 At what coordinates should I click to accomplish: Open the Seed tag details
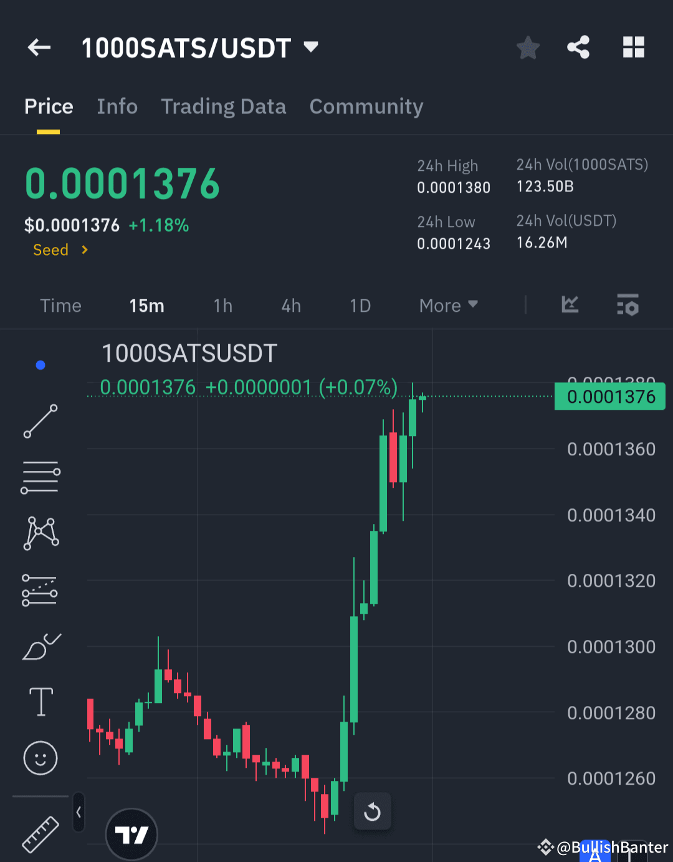tap(59, 249)
